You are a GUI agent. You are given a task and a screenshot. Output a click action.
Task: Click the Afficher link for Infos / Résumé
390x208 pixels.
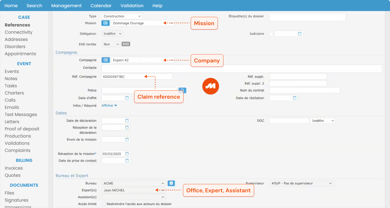click(x=109, y=106)
